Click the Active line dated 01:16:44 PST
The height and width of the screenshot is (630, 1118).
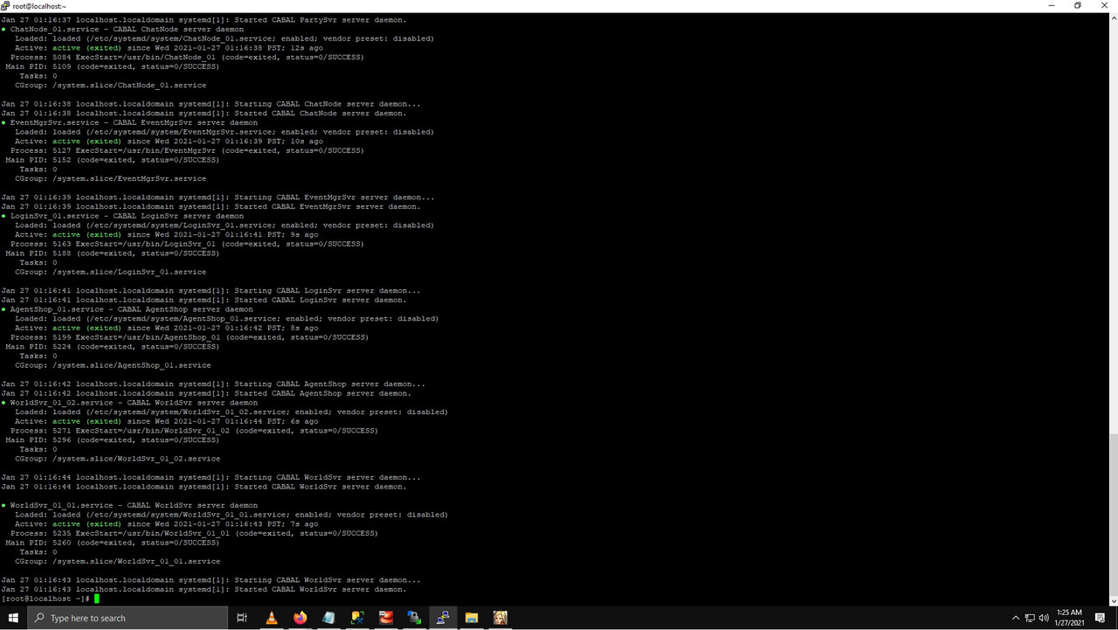pyautogui.click(x=166, y=421)
